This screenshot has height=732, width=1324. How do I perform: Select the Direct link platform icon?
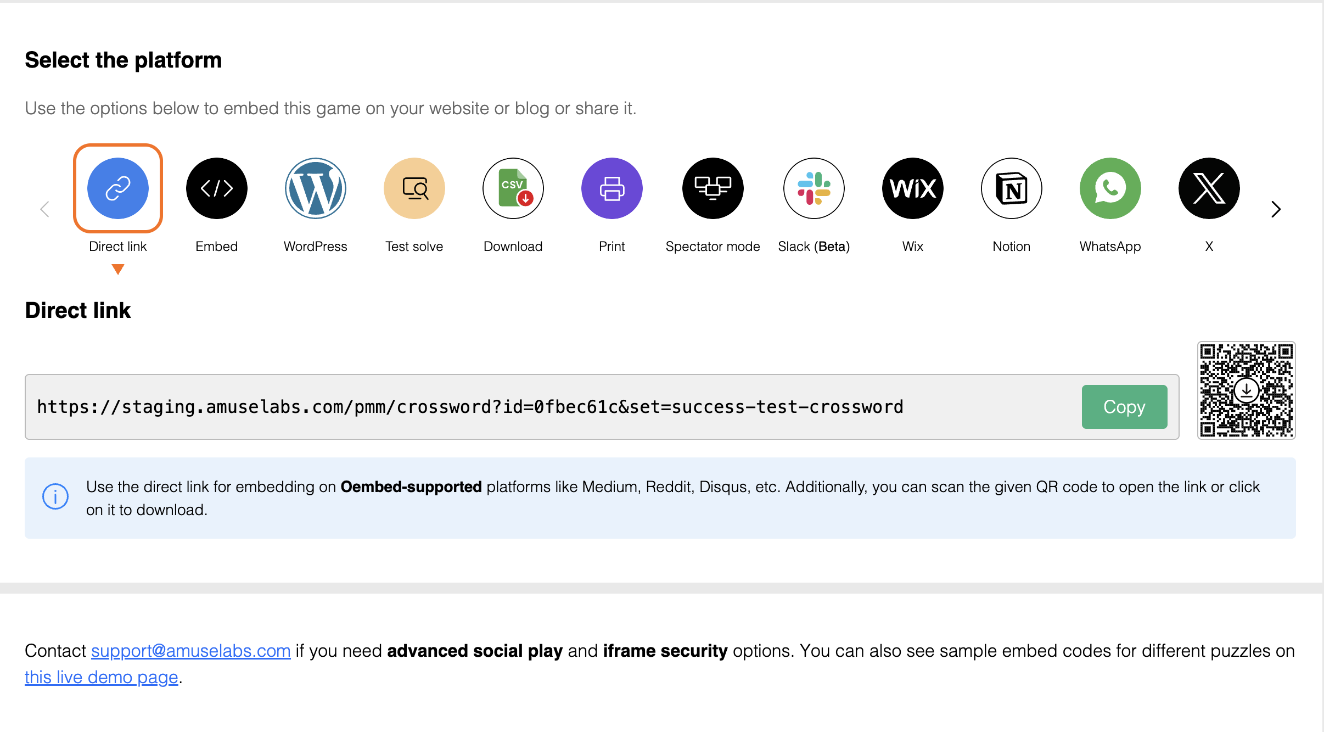[x=118, y=188]
